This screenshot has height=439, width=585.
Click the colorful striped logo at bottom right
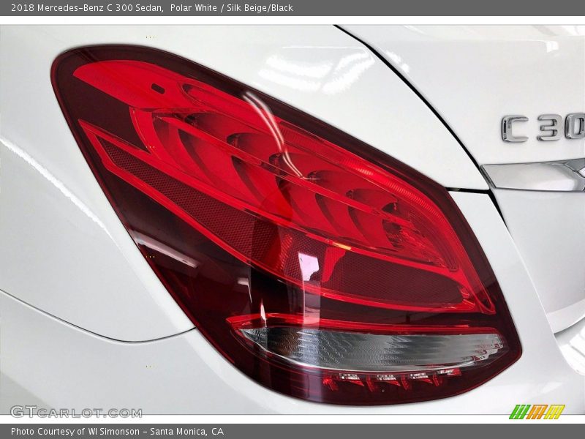[x=537, y=411]
